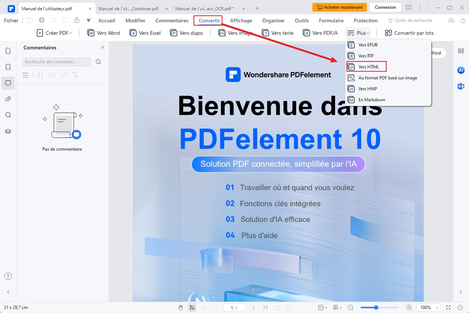Image resolution: width=469 pixels, height=313 pixels.
Task: Open the blue AI assistant icon
Action: click(461, 70)
